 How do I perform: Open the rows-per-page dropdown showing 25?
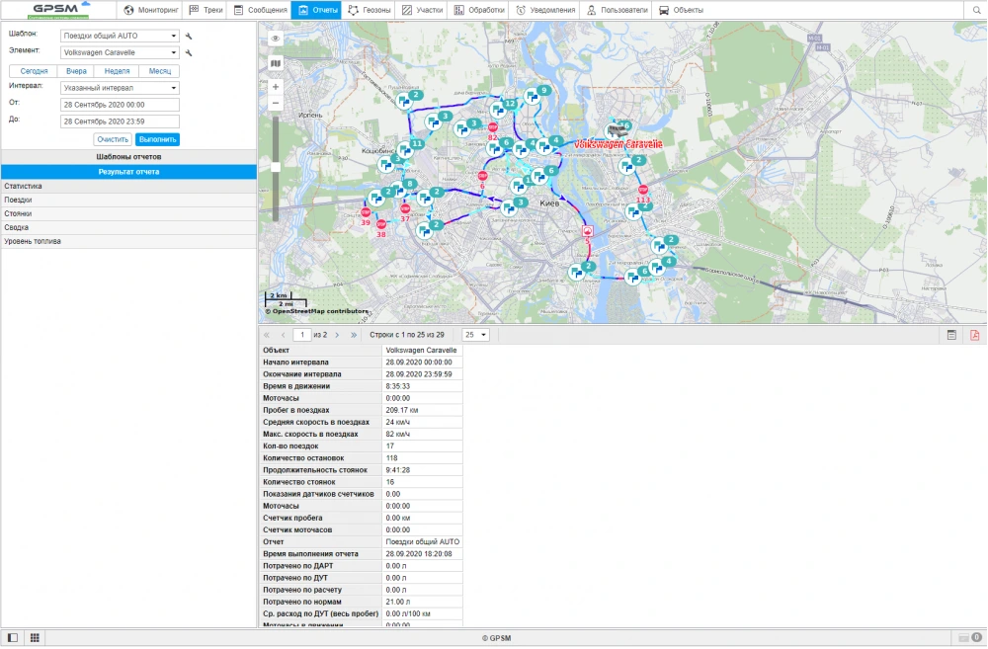point(476,335)
